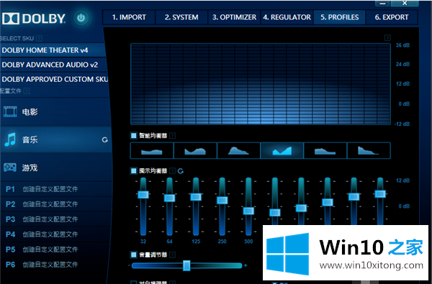Open help icon next to 图示均衡器

(x=173, y=171)
